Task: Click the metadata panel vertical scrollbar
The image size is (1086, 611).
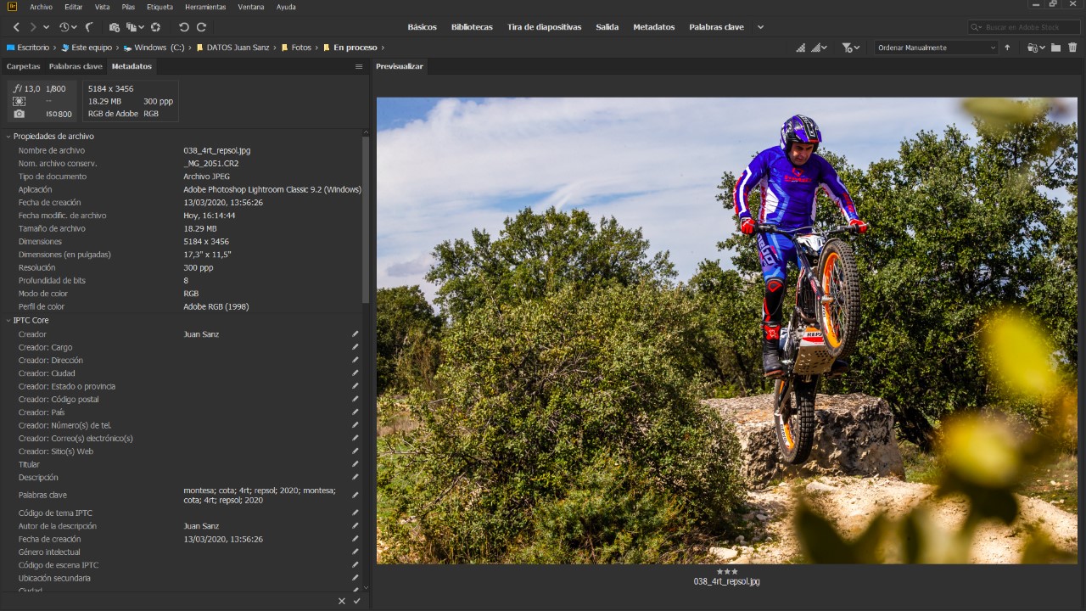Action: pyautogui.click(x=366, y=219)
